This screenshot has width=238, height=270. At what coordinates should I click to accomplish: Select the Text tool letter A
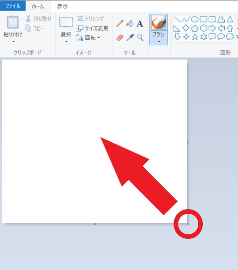(x=140, y=24)
